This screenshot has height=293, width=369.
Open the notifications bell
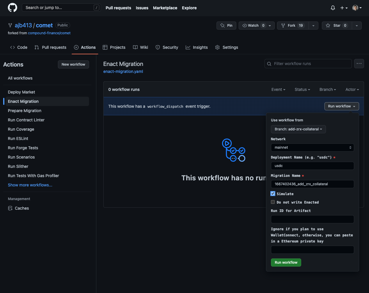333,8
